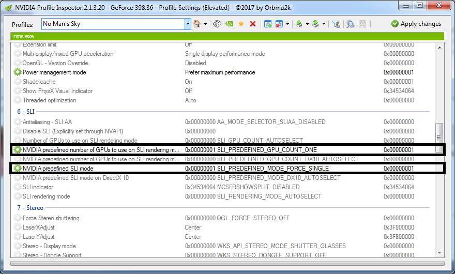455x274 pixels.
Task: Click gear icon for NVIDIA predefined SLI mode
Action: coord(18,168)
